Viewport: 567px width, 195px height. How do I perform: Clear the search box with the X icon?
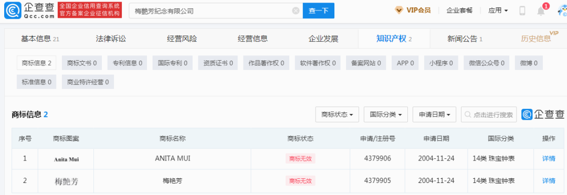click(x=296, y=11)
